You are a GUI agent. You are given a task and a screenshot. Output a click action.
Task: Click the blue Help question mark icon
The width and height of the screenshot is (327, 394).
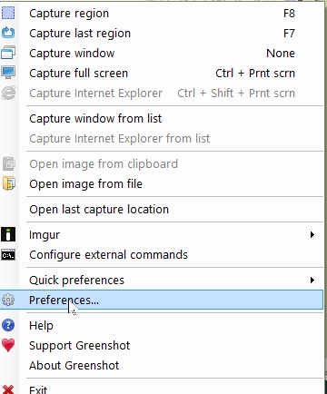click(8, 325)
